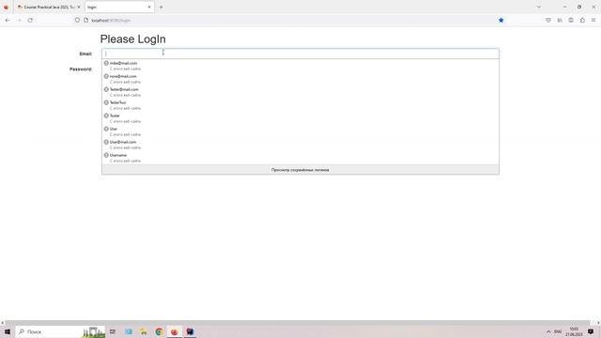The image size is (601, 338).
Task: Choose the User saved login entry
Action: click(x=300, y=131)
